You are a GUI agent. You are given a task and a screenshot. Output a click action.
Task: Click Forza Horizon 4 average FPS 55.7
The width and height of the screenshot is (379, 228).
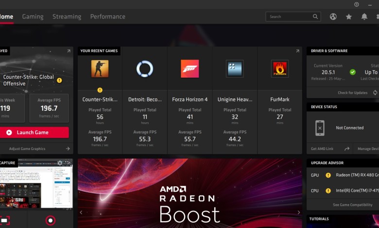pyautogui.click(x=189, y=139)
